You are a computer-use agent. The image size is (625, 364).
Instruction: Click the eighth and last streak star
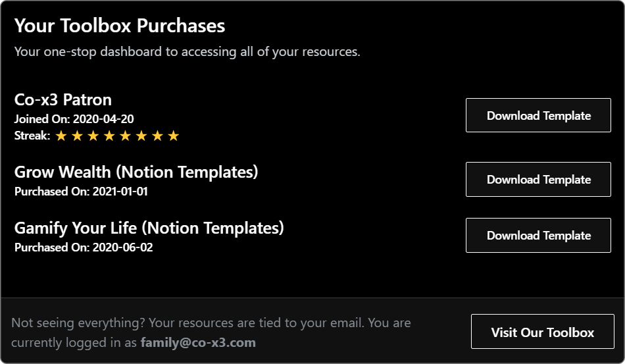174,136
